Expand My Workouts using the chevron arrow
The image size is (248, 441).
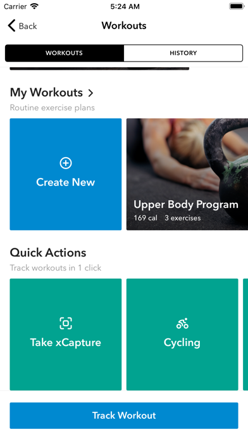tap(90, 93)
